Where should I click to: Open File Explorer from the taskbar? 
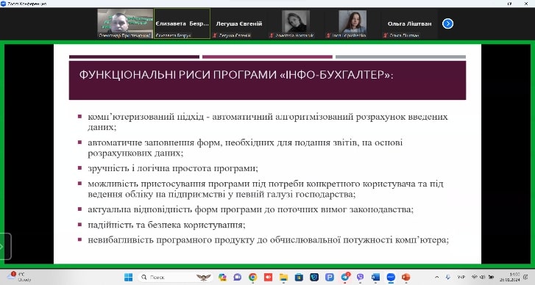(283, 277)
